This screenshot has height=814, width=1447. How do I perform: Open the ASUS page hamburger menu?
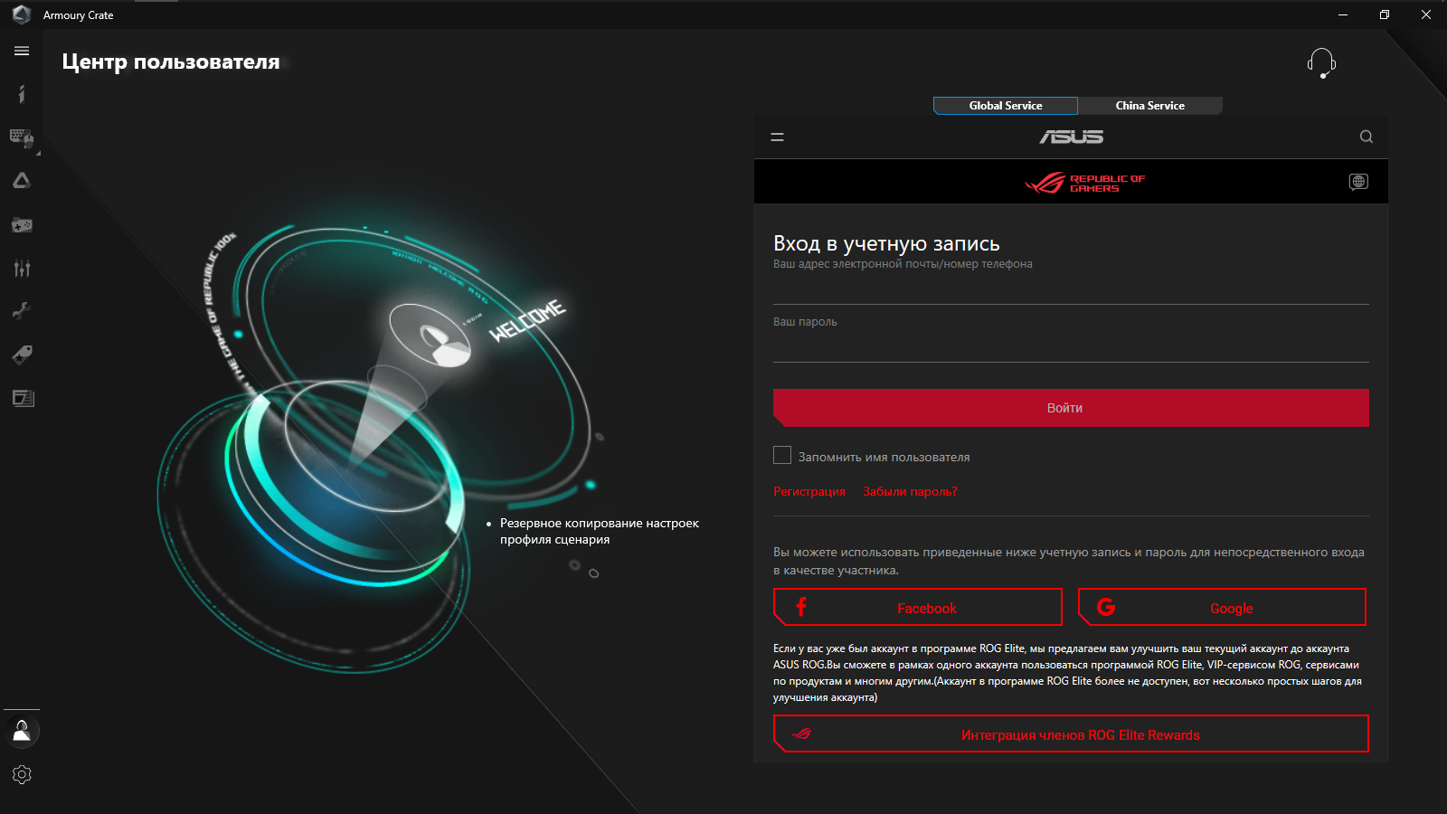click(x=776, y=137)
